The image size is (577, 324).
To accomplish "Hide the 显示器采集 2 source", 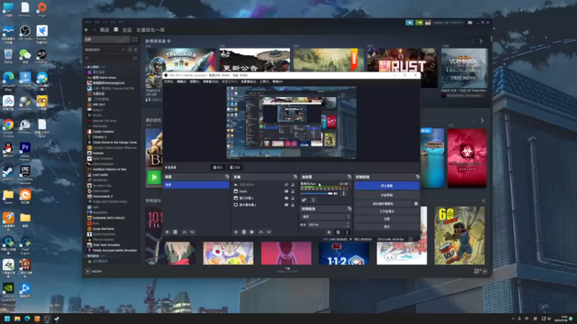I will click(286, 204).
